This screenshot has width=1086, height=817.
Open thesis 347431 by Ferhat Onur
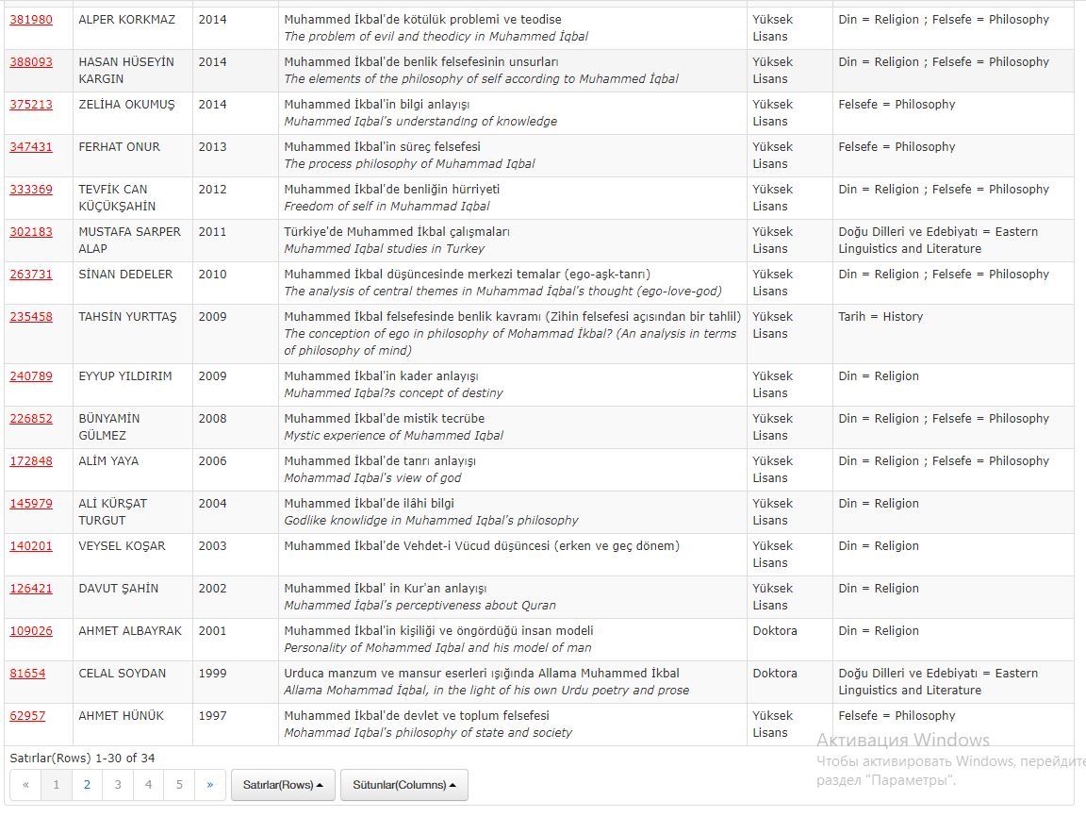point(31,147)
